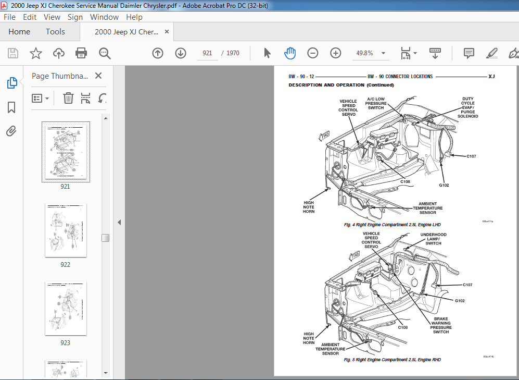Click the scrolling mode toolbar icon
This screenshot has width=519, height=380.
(x=435, y=53)
